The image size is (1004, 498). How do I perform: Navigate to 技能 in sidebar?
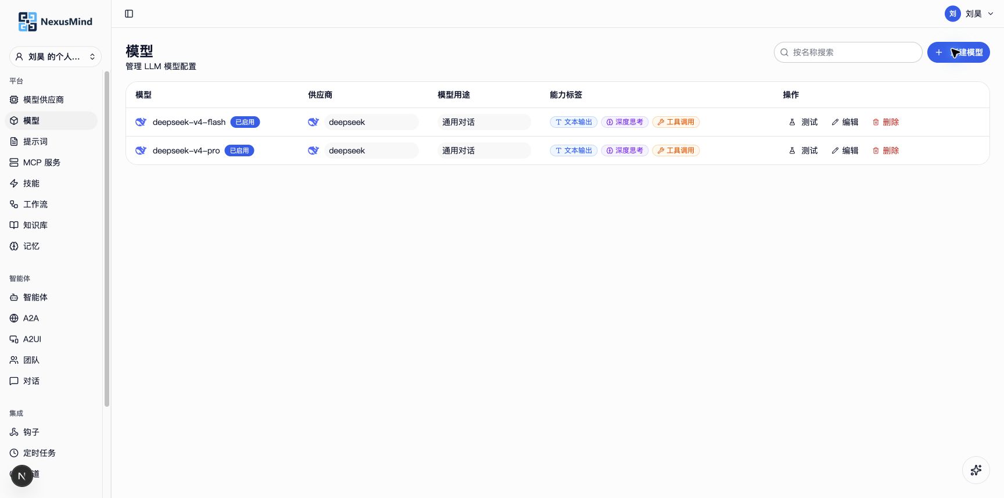click(51, 184)
